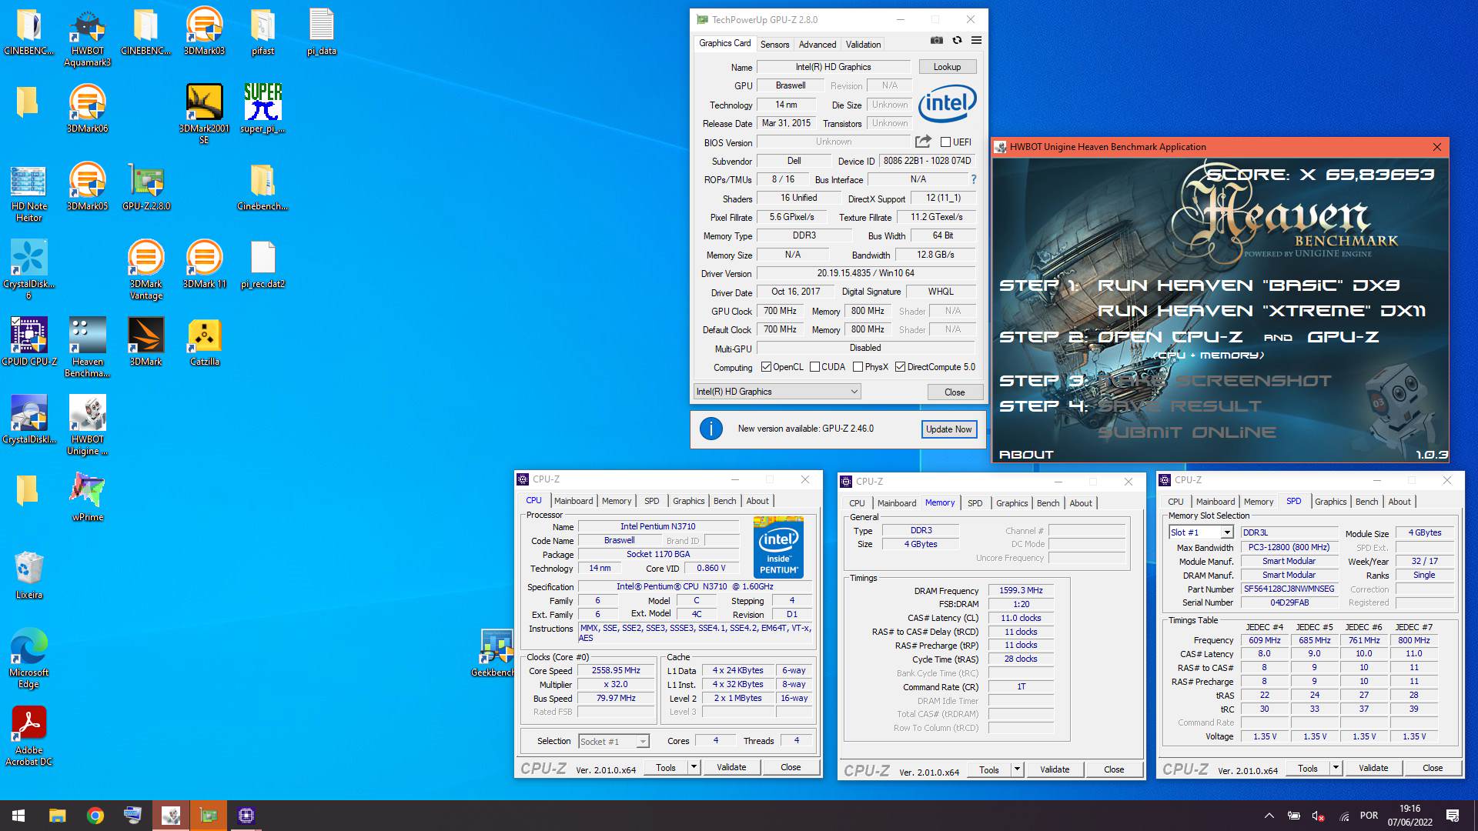This screenshot has height=831, width=1478.
Task: Take GPU-Z screenshot with camera icon
Action: point(936,41)
